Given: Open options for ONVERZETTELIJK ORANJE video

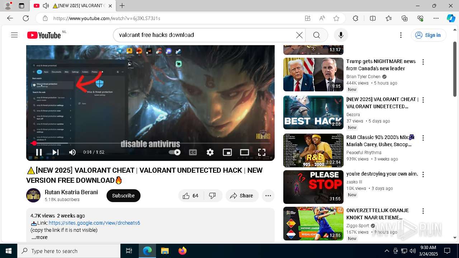Looking at the screenshot, I should pyautogui.click(x=423, y=211).
